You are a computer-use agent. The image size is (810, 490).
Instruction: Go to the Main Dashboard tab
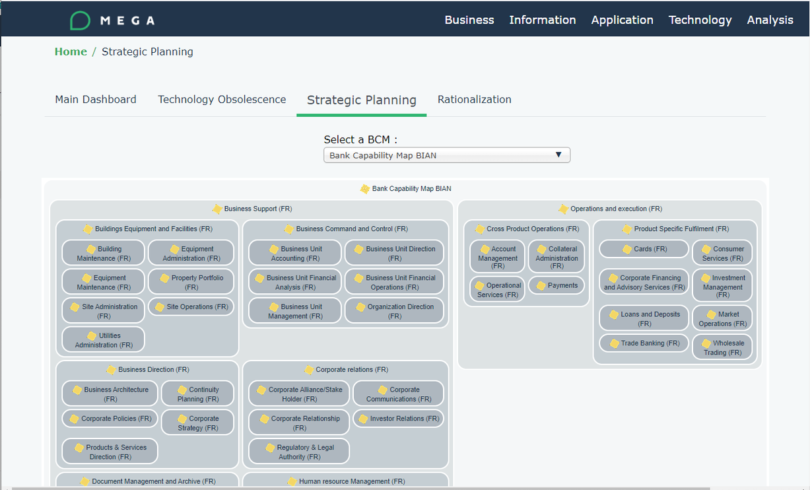[96, 100]
